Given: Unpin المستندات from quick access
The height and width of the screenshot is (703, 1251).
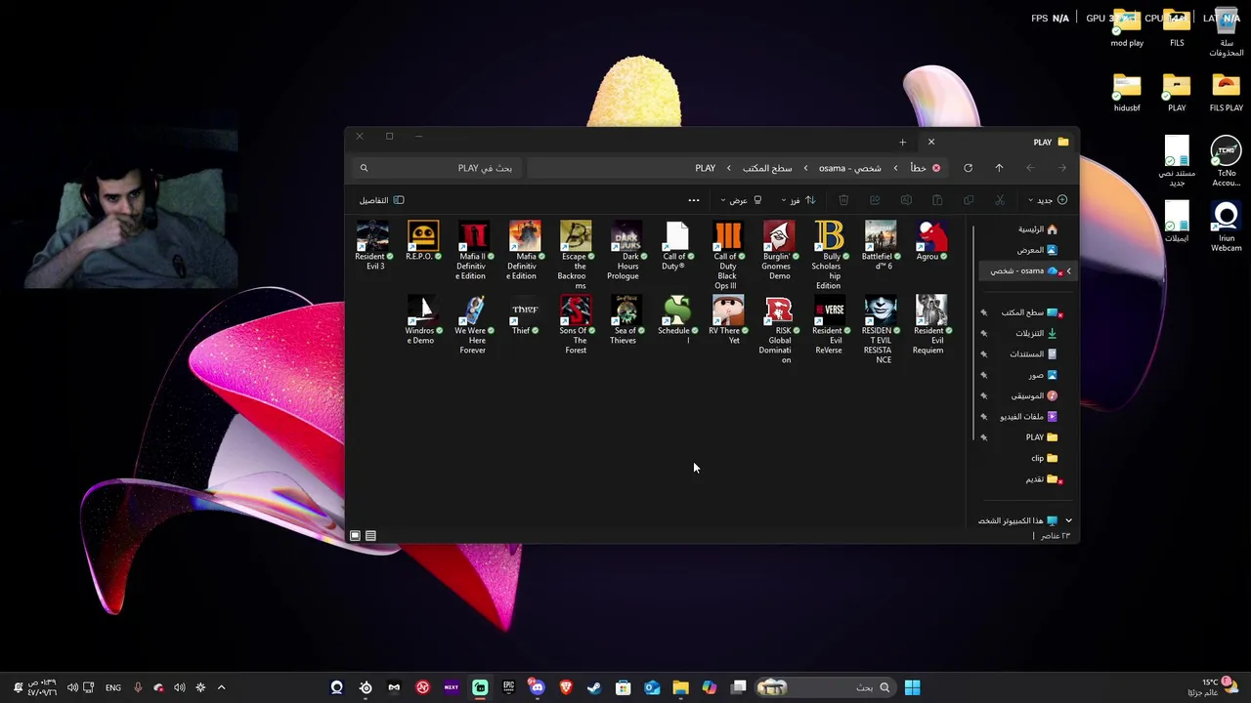Looking at the screenshot, I should point(983,353).
